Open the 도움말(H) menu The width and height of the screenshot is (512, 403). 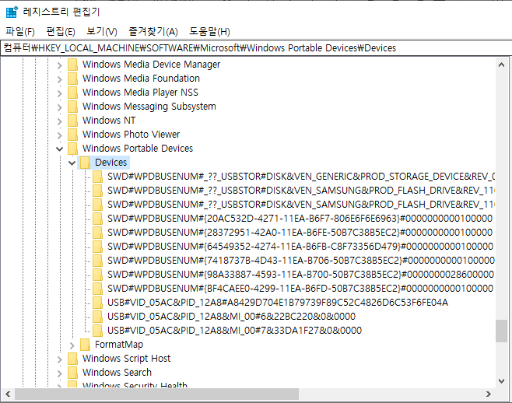click(209, 32)
